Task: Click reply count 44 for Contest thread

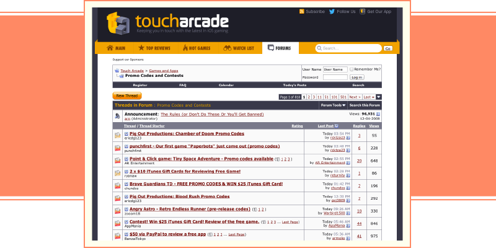Action: pos(359,224)
